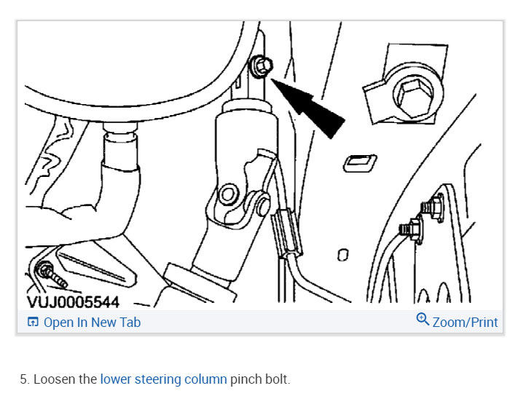Click the step number 5 text

(x=25, y=379)
